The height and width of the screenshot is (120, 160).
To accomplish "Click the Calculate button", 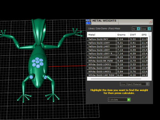I will [x=119, y=100].
